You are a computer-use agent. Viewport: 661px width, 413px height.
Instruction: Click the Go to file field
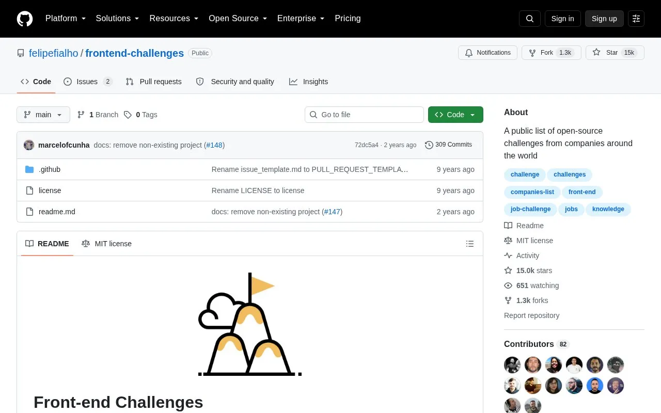click(x=364, y=115)
